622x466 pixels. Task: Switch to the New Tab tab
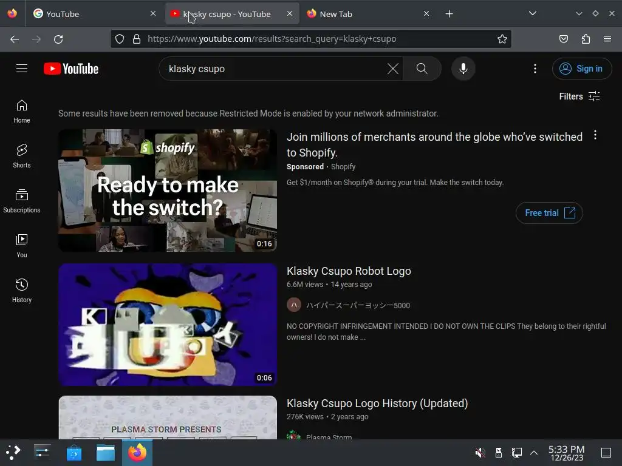(369, 14)
